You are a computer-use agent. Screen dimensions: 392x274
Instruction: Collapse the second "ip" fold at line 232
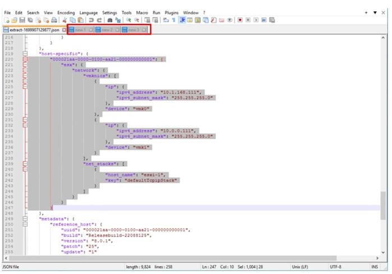coord(25,125)
